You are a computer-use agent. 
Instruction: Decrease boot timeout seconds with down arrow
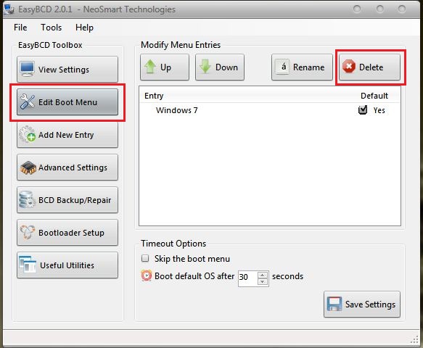click(263, 282)
